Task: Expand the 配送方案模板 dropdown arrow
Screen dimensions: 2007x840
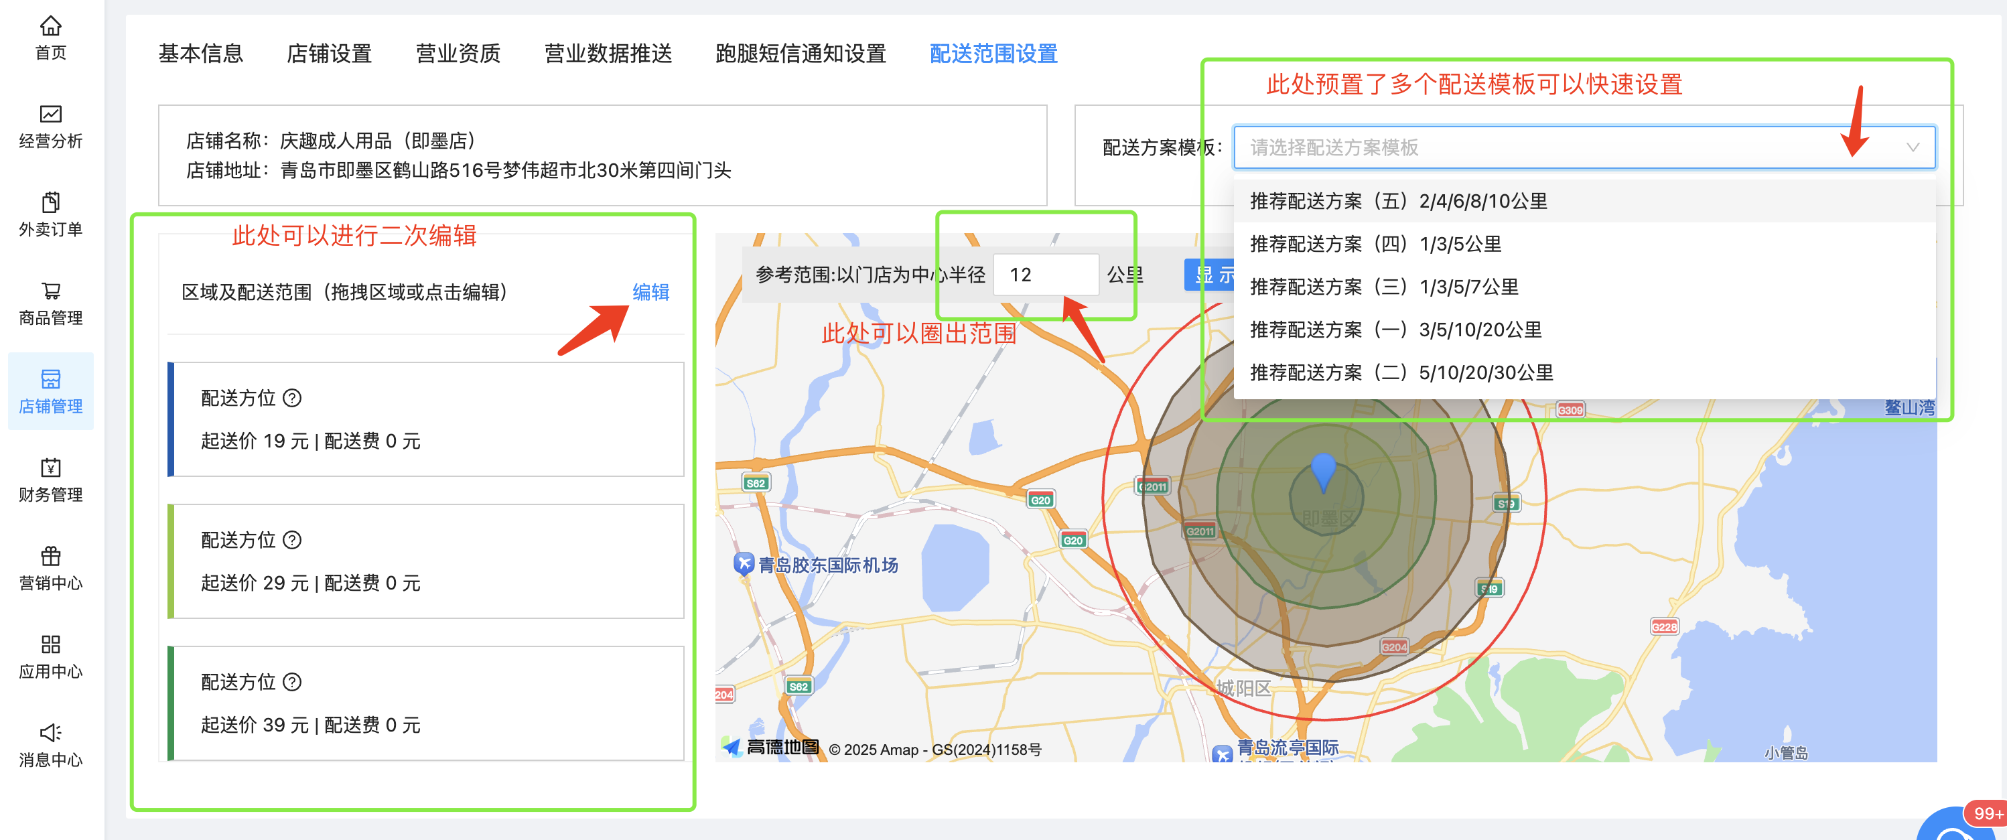Action: click(x=1912, y=147)
